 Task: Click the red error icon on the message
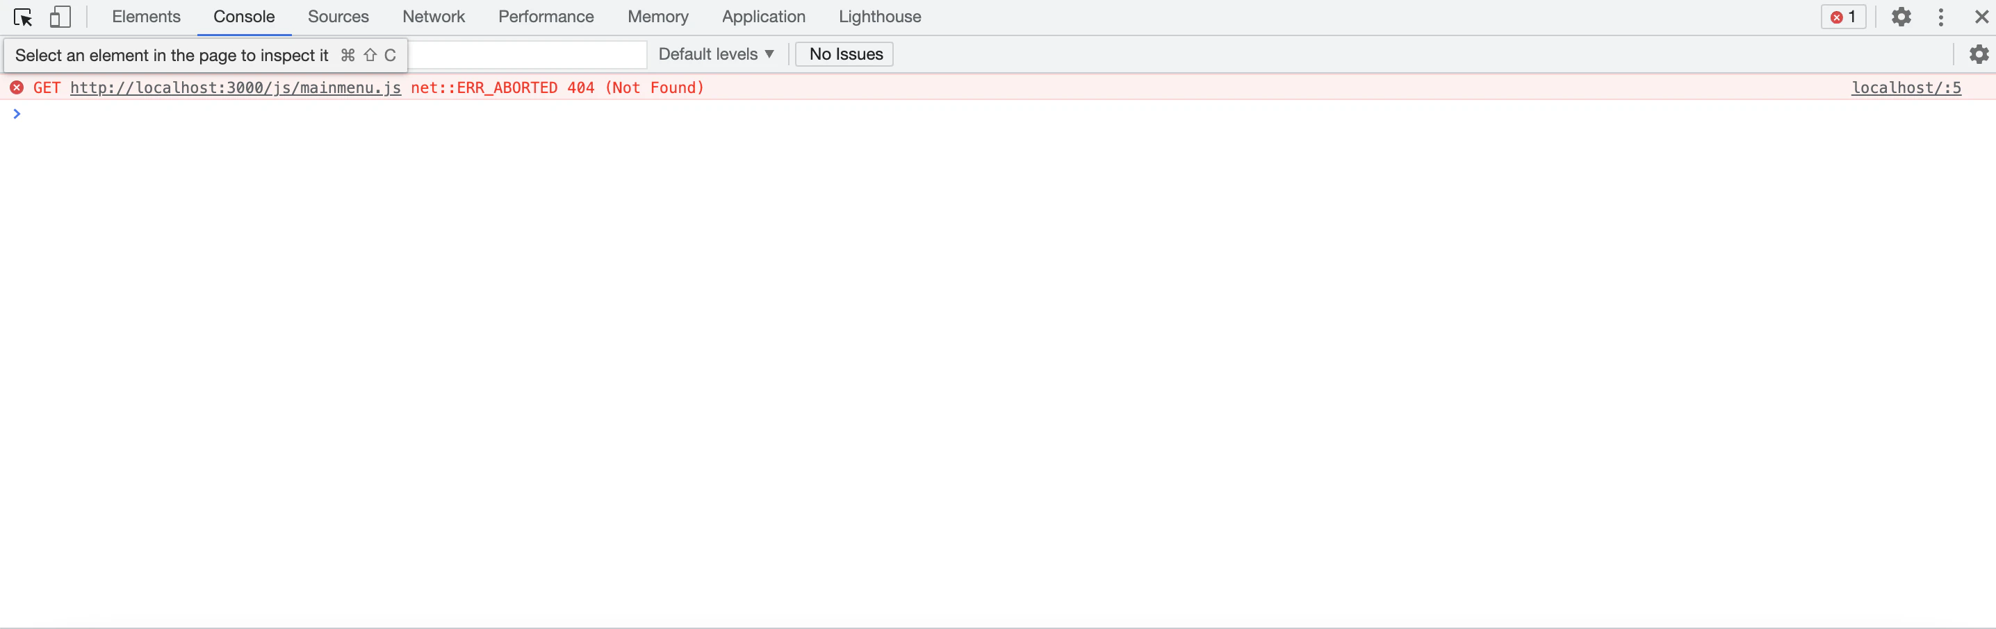17,87
